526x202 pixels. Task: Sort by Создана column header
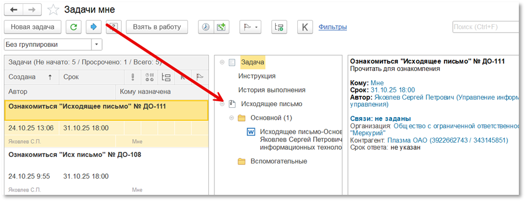pos(31,77)
